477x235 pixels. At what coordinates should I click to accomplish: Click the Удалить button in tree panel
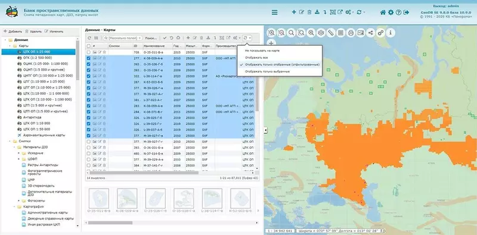tap(33, 32)
